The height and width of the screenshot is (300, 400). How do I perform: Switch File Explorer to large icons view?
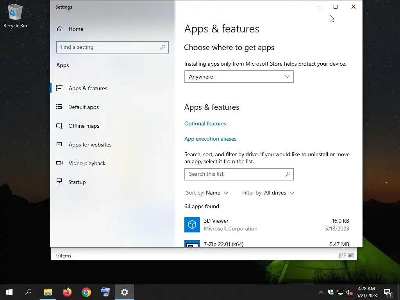(x=351, y=255)
